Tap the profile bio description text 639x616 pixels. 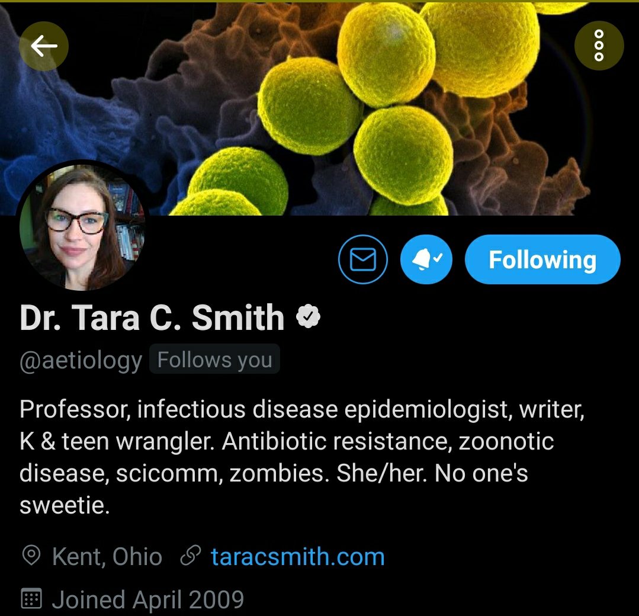302,457
